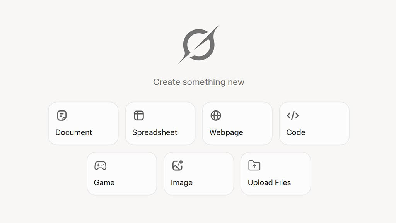Choose the "Webpage" label text

point(226,132)
